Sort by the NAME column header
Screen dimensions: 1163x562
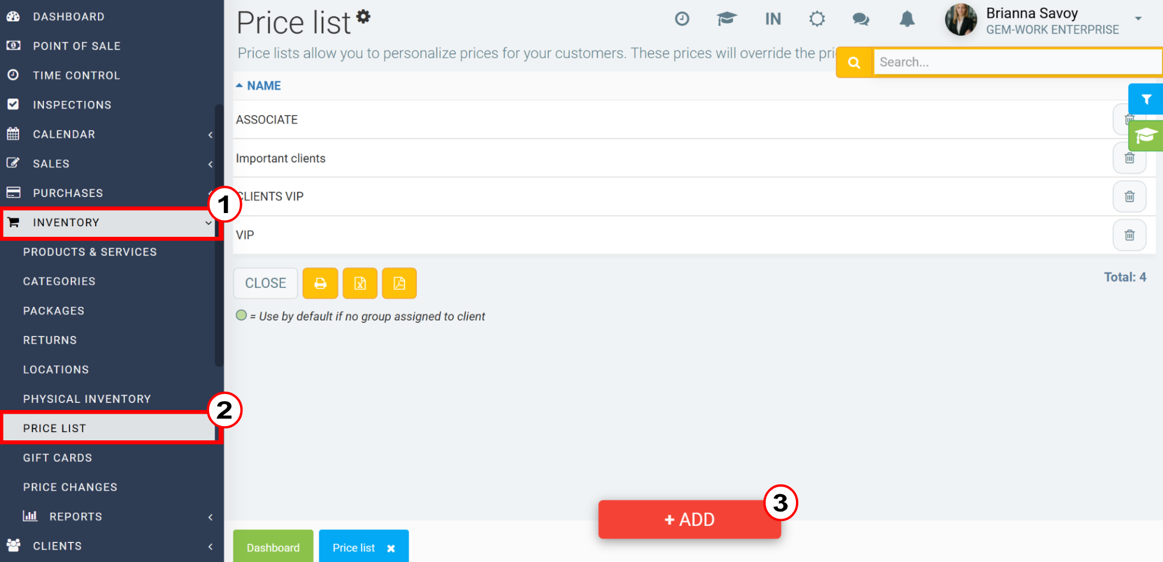[264, 85]
